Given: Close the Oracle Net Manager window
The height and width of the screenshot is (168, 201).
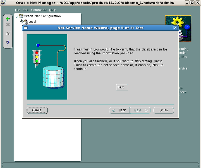Looking at the screenshot, I should [198, 3].
